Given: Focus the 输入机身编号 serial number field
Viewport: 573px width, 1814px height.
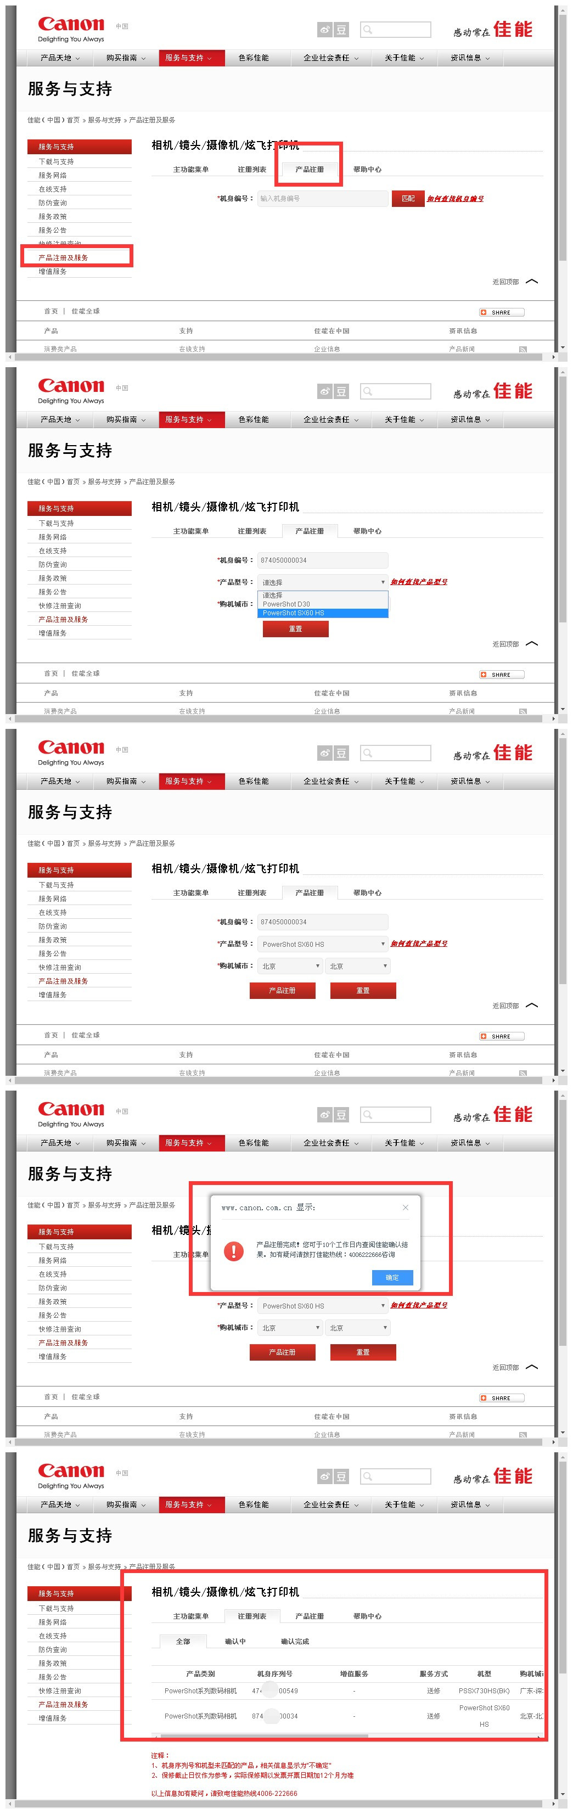Looking at the screenshot, I should click(322, 199).
